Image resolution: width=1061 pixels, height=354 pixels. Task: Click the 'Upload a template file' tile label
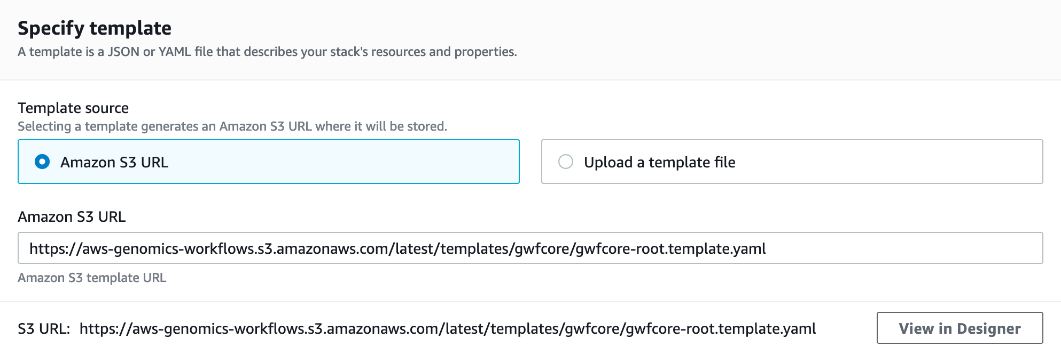[659, 162]
